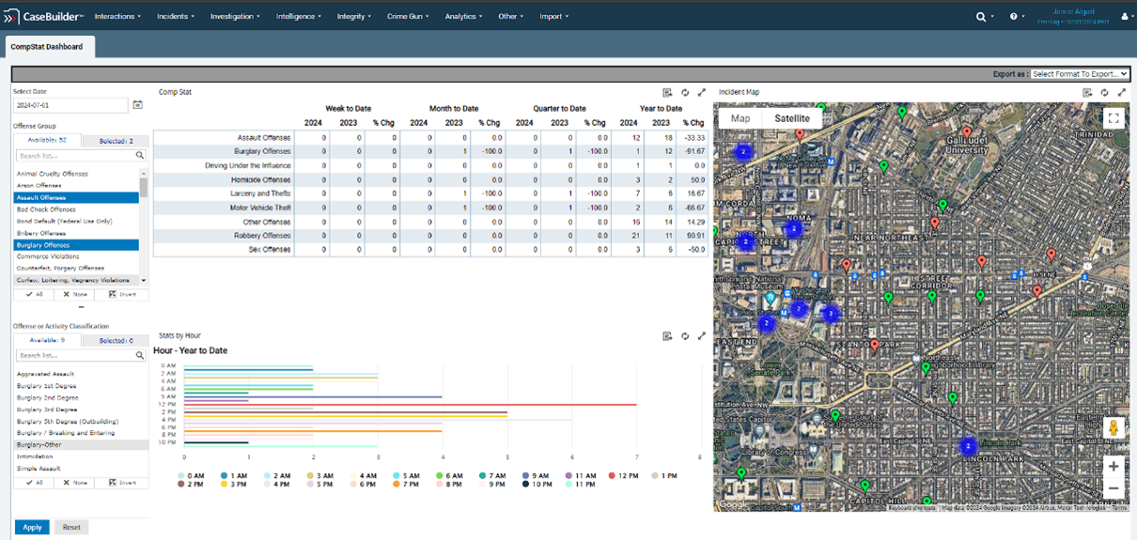Screen dimensions: 1137x540
Task: Export the Comp Stat panel data
Action: pyautogui.click(x=667, y=92)
